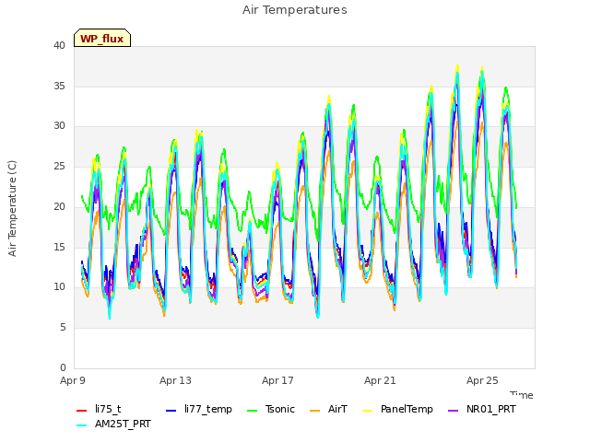The image size is (590, 442).
Task: Click the blue li77_temp legend color marker
Action: tap(171, 410)
